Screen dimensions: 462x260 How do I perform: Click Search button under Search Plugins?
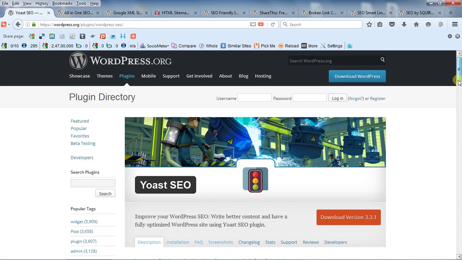click(x=105, y=194)
